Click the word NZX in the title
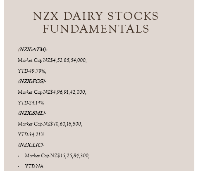The height and width of the screenshot is (173, 203). (x=46, y=16)
